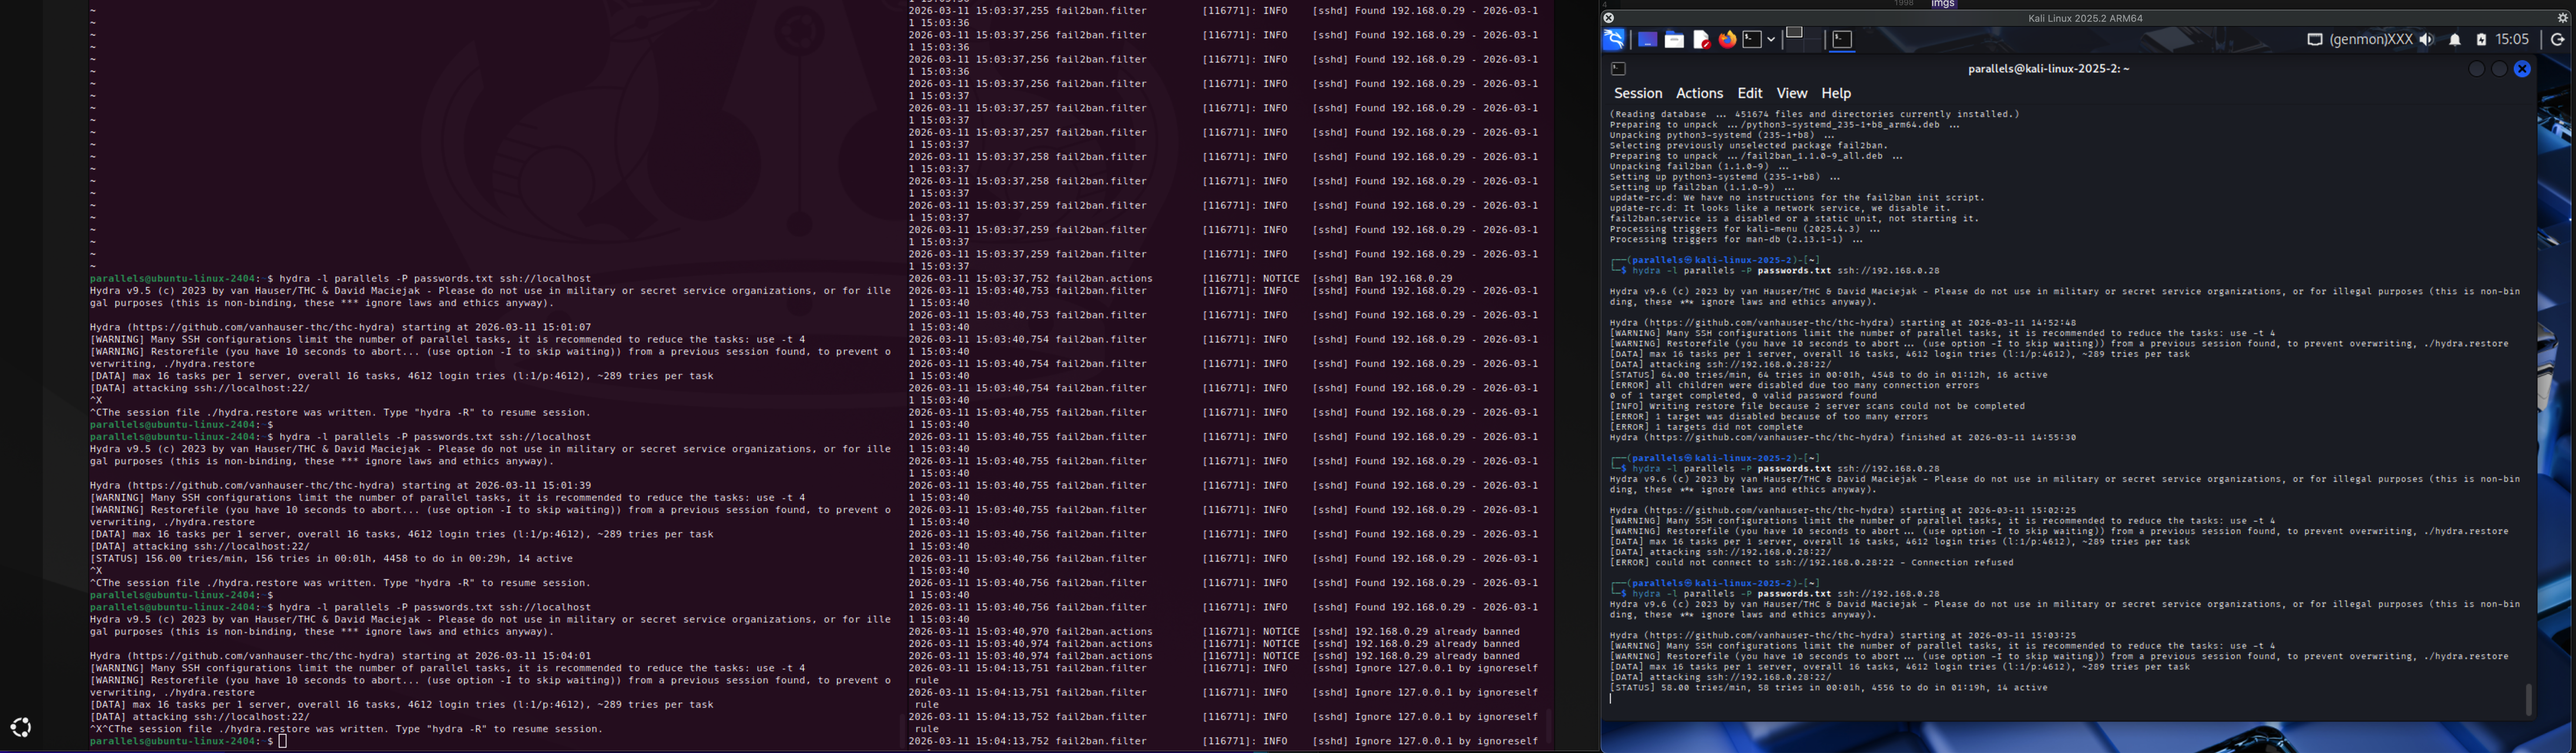
Task: Open the View menu in terminal
Action: 1791,93
